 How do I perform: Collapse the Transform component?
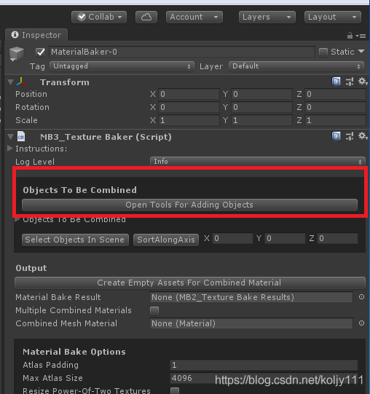[10, 82]
